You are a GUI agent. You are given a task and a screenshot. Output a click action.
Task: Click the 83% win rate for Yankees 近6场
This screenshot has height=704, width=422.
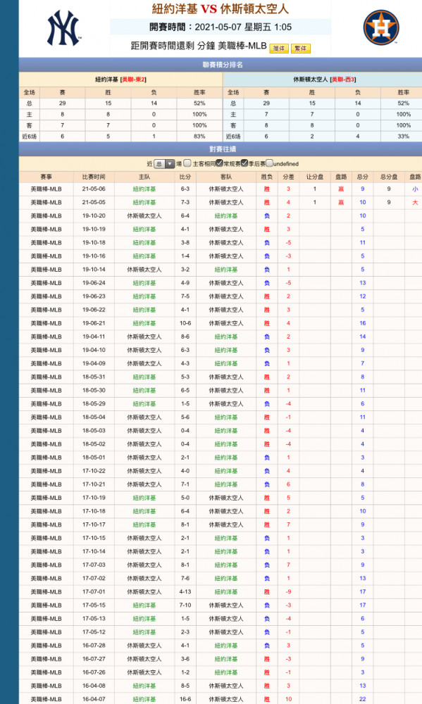click(199, 137)
